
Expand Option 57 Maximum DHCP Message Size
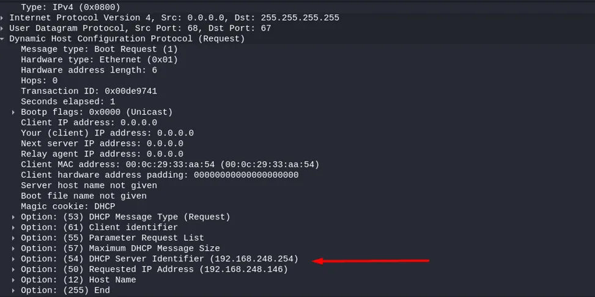pyautogui.click(x=13, y=249)
